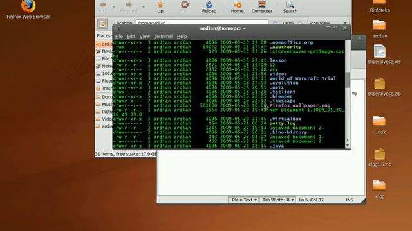Click 'World of Warcraft Trial' terminal entry

pos(303,78)
